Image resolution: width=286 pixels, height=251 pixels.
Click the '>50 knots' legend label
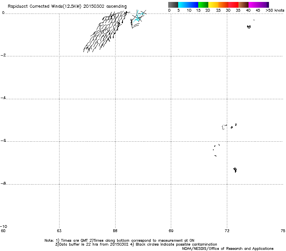click(x=275, y=10)
